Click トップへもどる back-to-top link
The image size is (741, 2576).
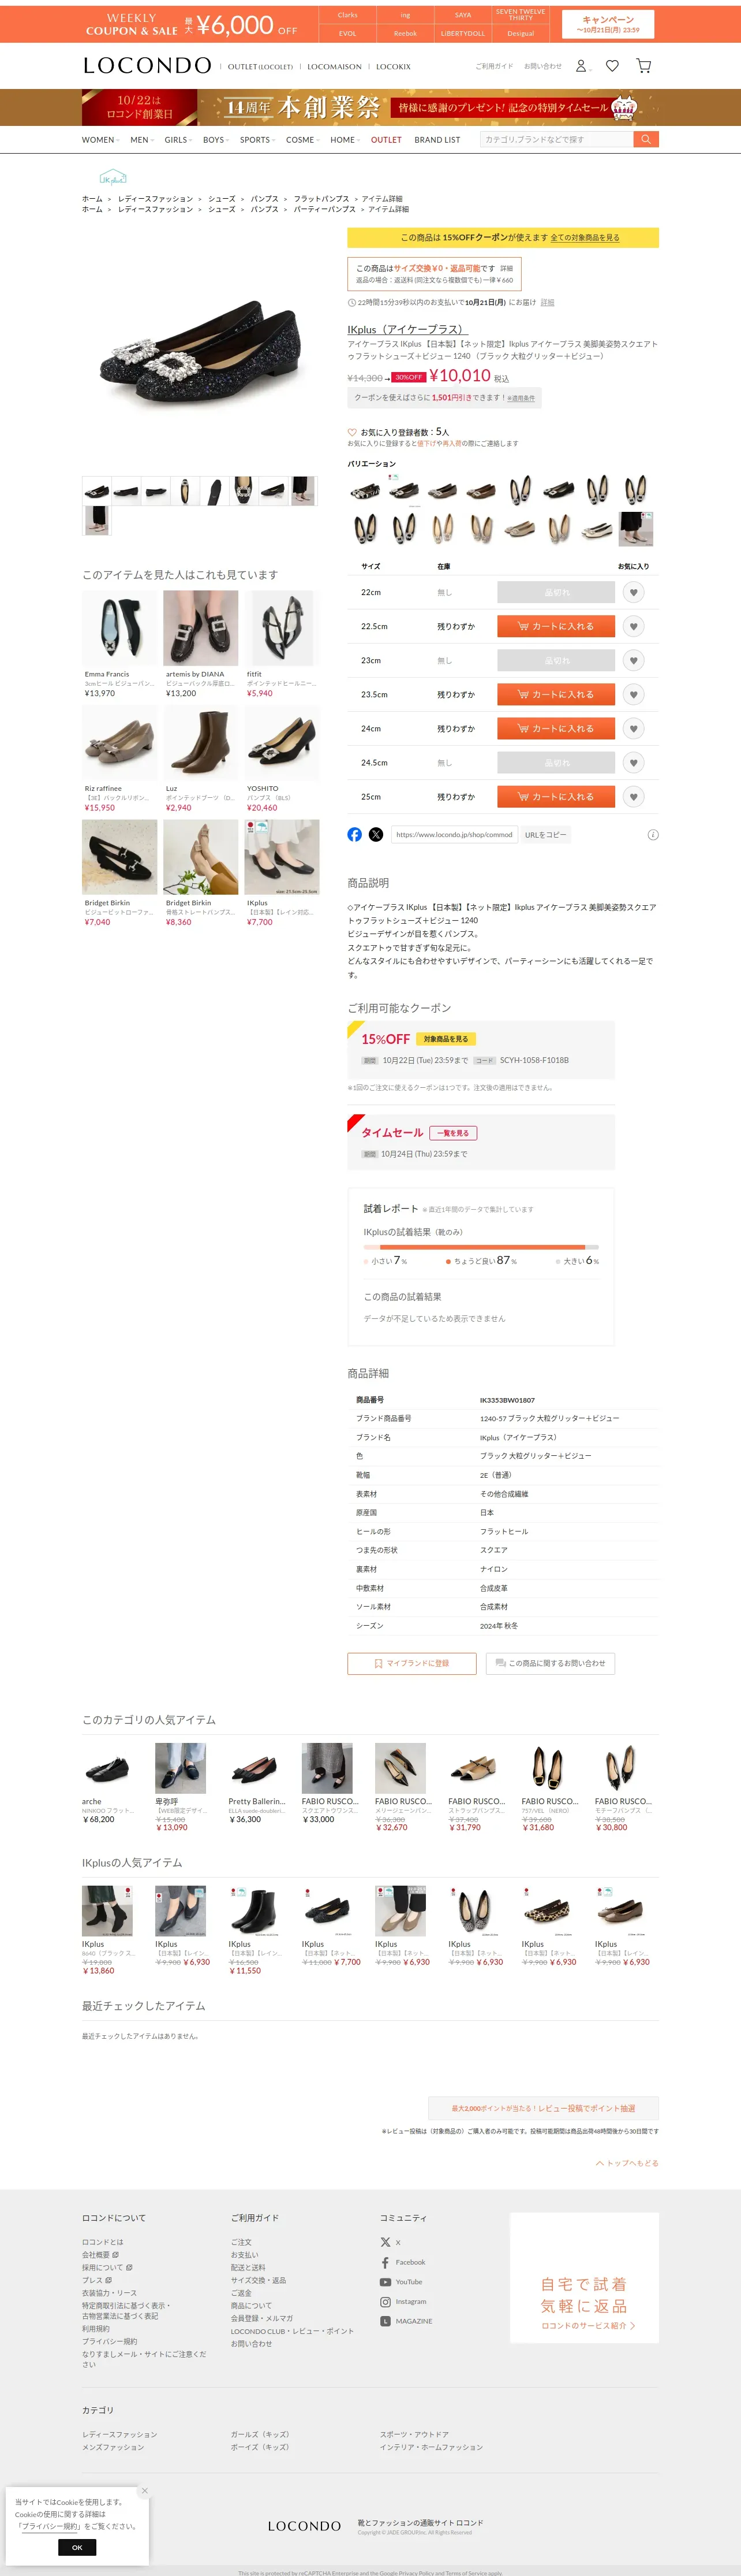[x=627, y=2163]
